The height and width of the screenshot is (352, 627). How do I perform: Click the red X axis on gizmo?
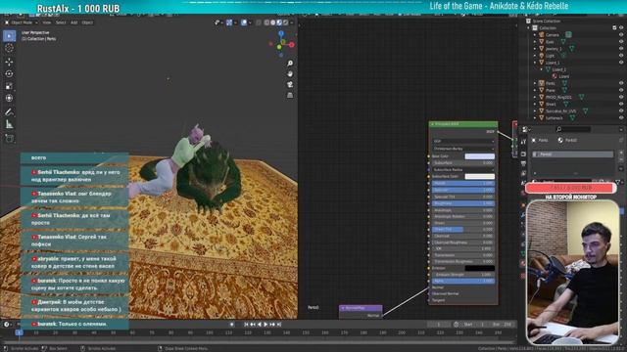(x=292, y=45)
